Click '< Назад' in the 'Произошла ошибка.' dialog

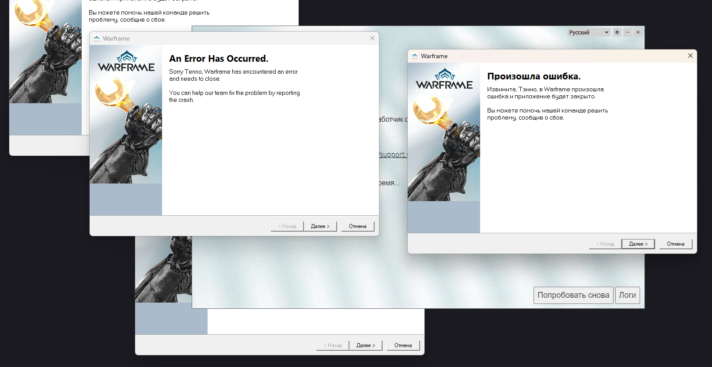[x=605, y=244]
